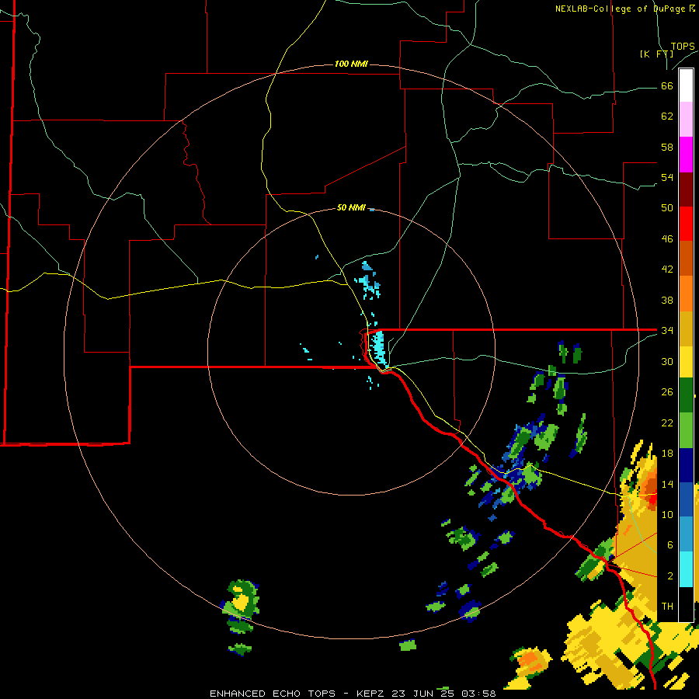Click the dark green legend color band
This screenshot has height=699, width=699.
(686, 396)
